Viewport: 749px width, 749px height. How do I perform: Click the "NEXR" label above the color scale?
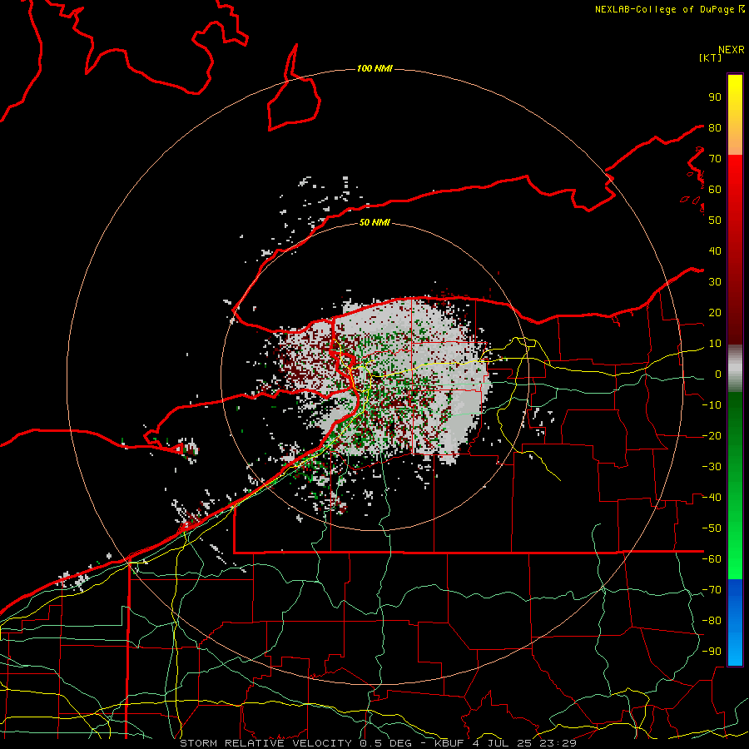pyautogui.click(x=732, y=50)
